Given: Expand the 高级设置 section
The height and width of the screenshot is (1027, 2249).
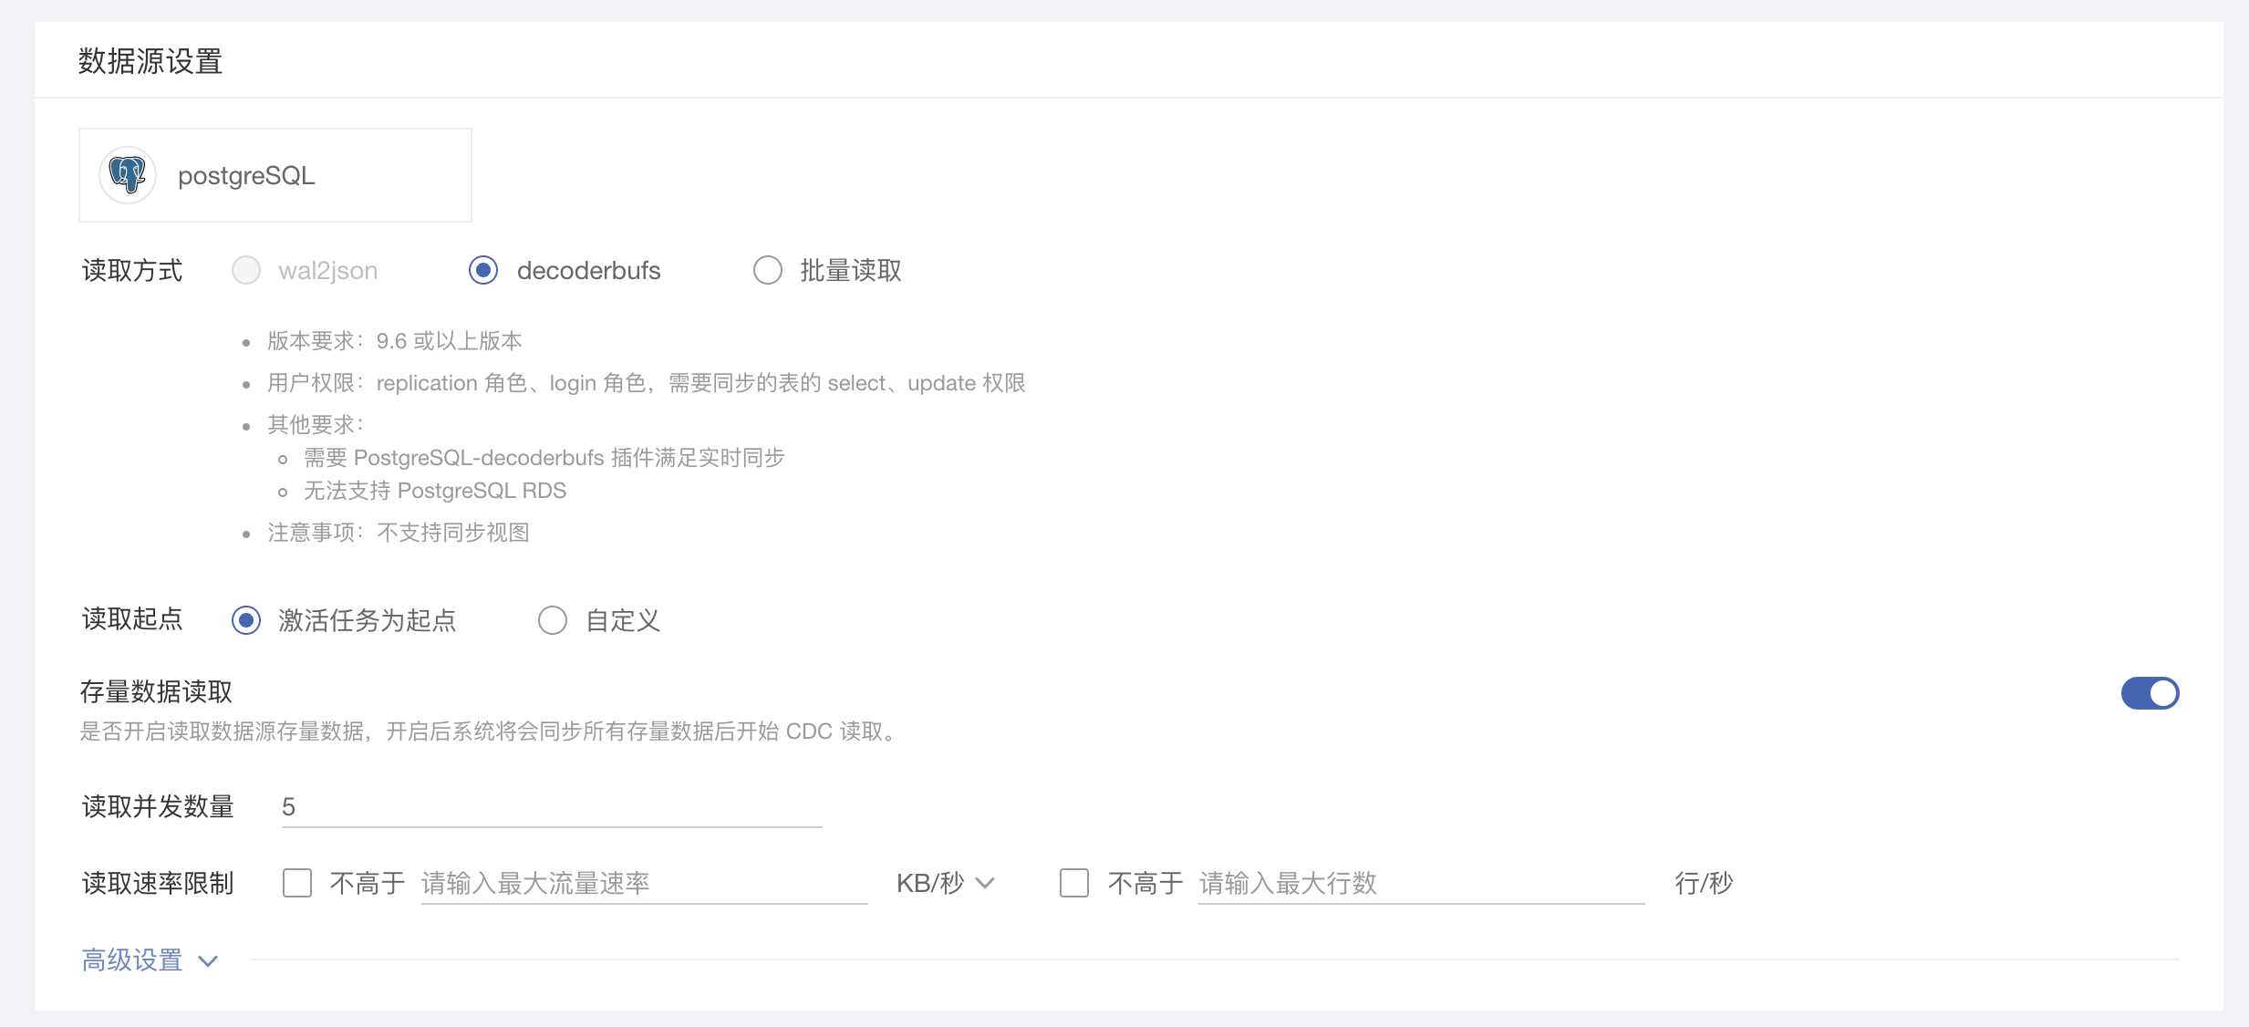Looking at the screenshot, I should pyautogui.click(x=133, y=960).
